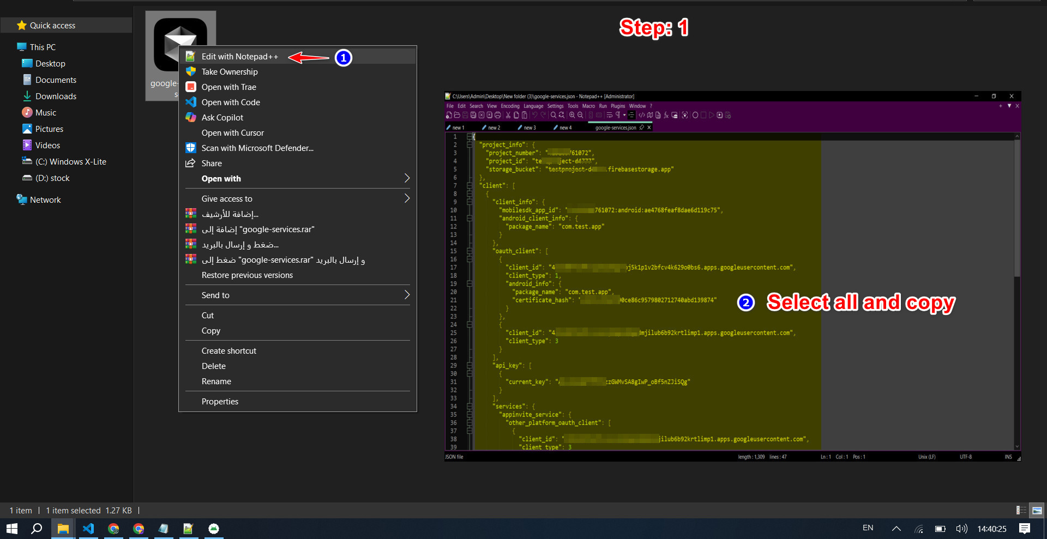Open Notepad++ from the taskbar
Image resolution: width=1047 pixels, height=539 pixels.
188,529
